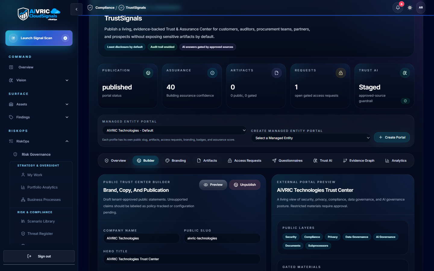Image resolution: width=434 pixels, height=271 pixels.
Task: Expand the Assets menu chevron
Action: (67, 104)
